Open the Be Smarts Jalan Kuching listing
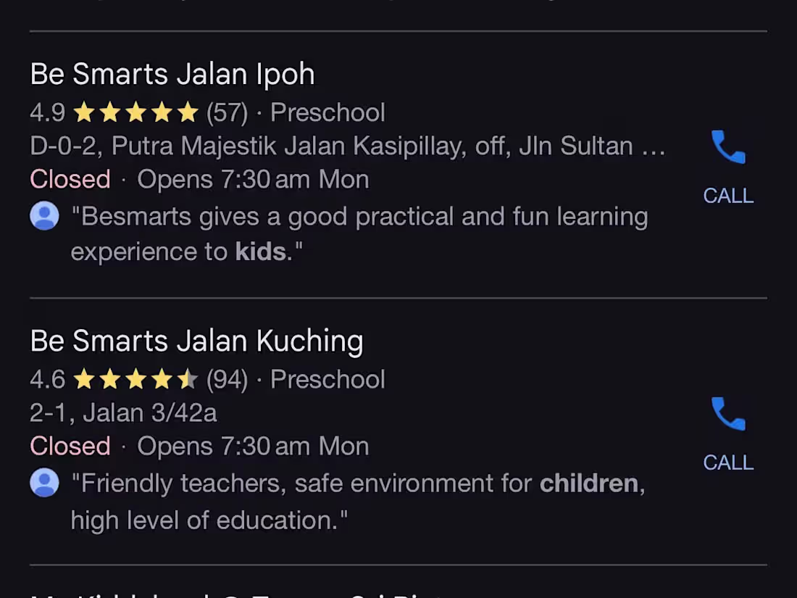 tap(196, 340)
